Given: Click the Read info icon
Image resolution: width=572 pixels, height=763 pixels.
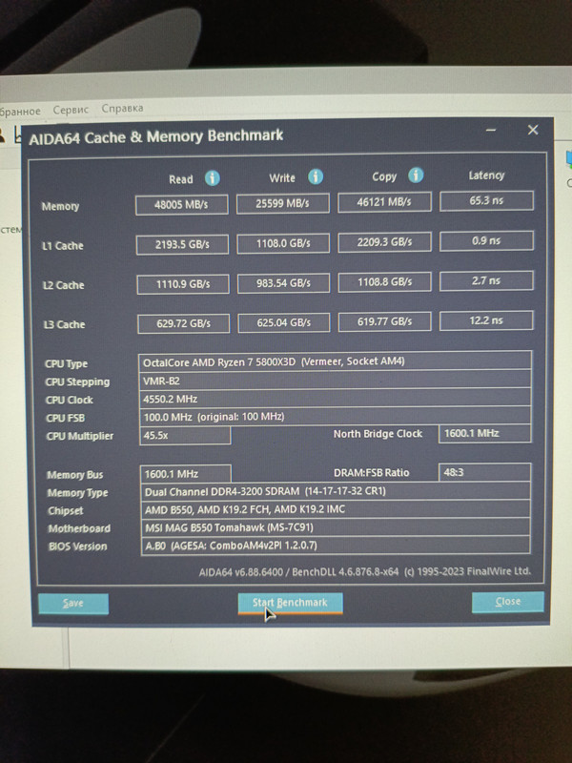Looking at the screenshot, I should coord(212,178).
